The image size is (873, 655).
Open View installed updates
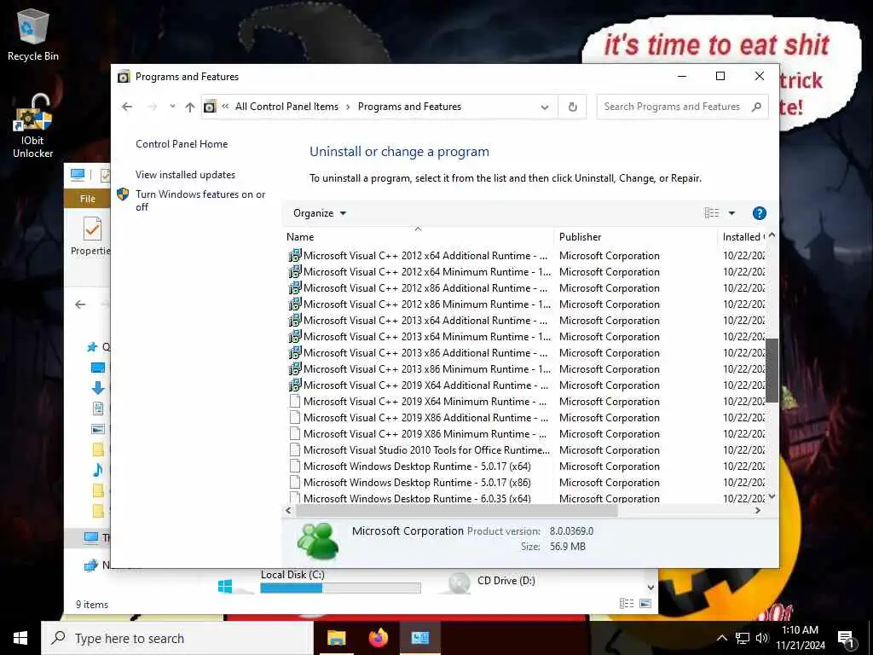[185, 175]
